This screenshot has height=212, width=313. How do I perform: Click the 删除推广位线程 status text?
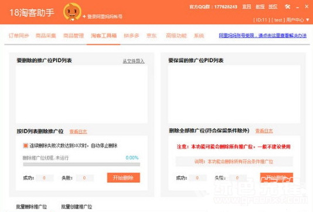click(46, 158)
